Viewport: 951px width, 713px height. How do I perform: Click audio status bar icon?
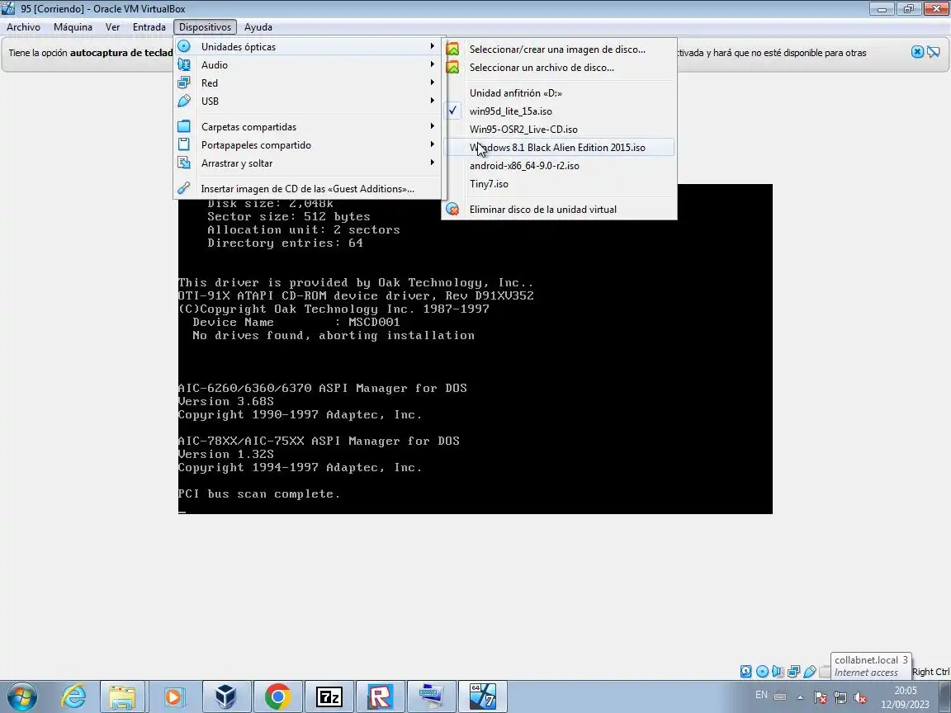point(778,671)
